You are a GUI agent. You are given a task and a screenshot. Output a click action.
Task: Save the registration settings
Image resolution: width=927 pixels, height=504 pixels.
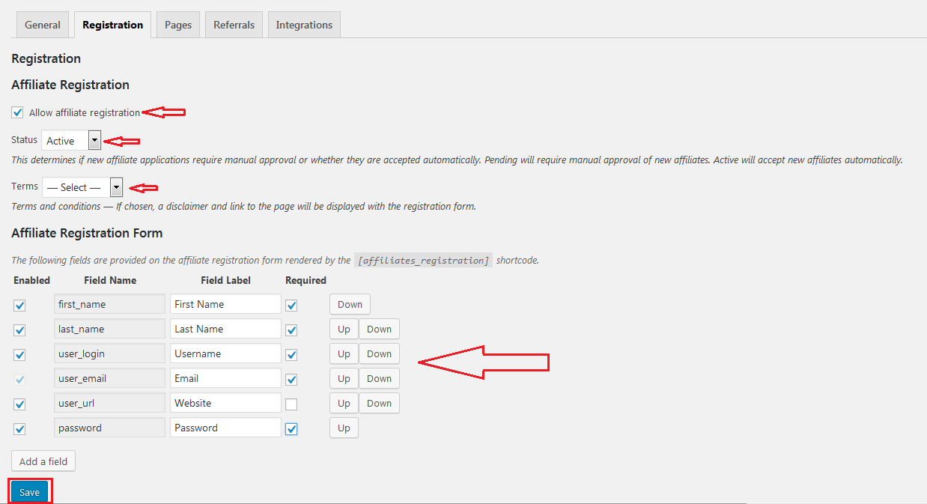30,492
